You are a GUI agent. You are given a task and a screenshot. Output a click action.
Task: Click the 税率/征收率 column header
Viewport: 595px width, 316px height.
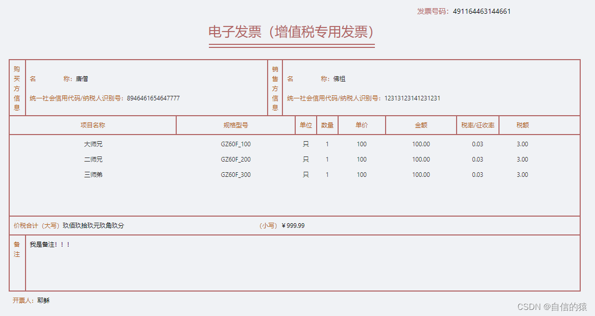pos(478,125)
